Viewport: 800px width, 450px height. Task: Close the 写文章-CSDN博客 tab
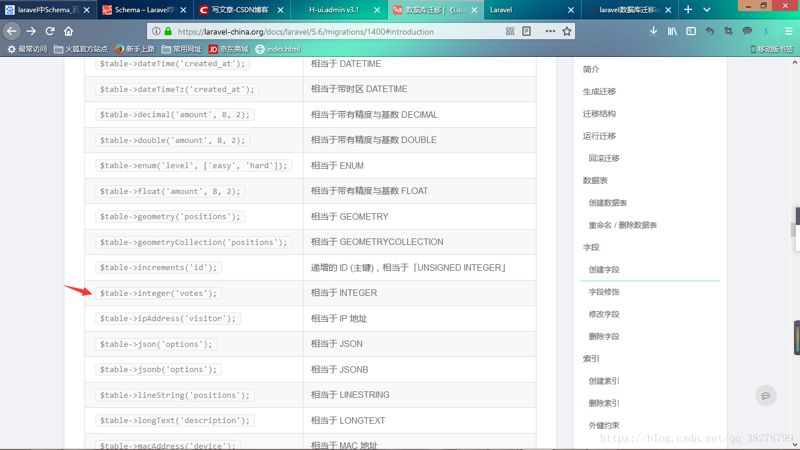pyautogui.click(x=280, y=10)
